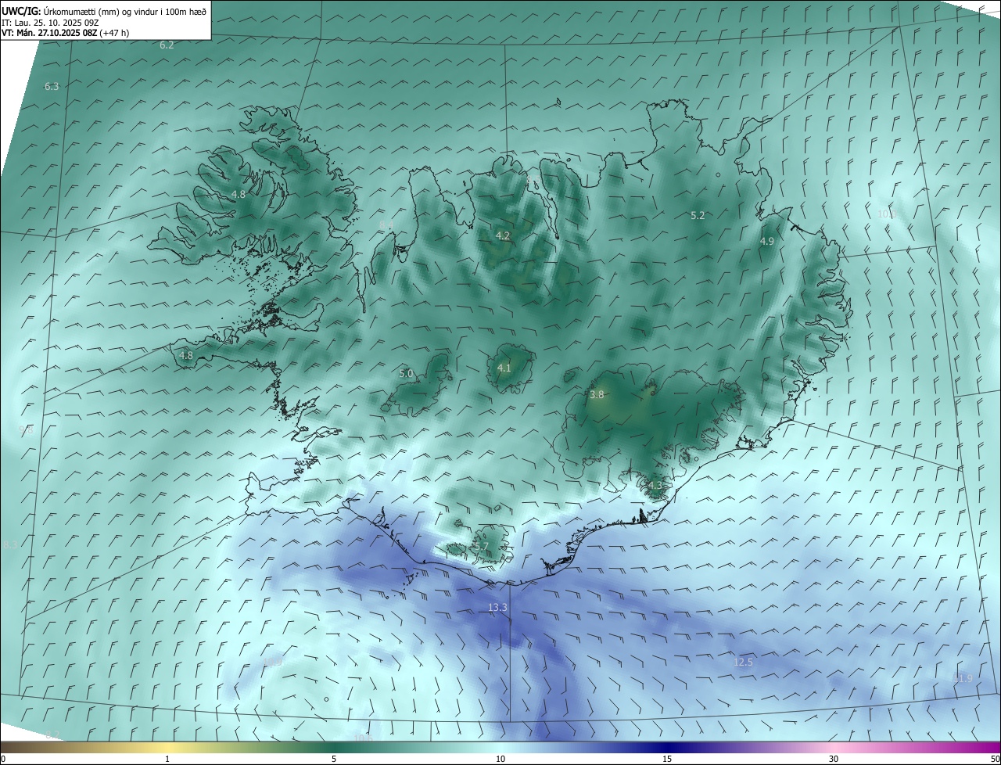
Task: Click the faint 8.3 value at the left edge
Action: pyautogui.click(x=9, y=544)
